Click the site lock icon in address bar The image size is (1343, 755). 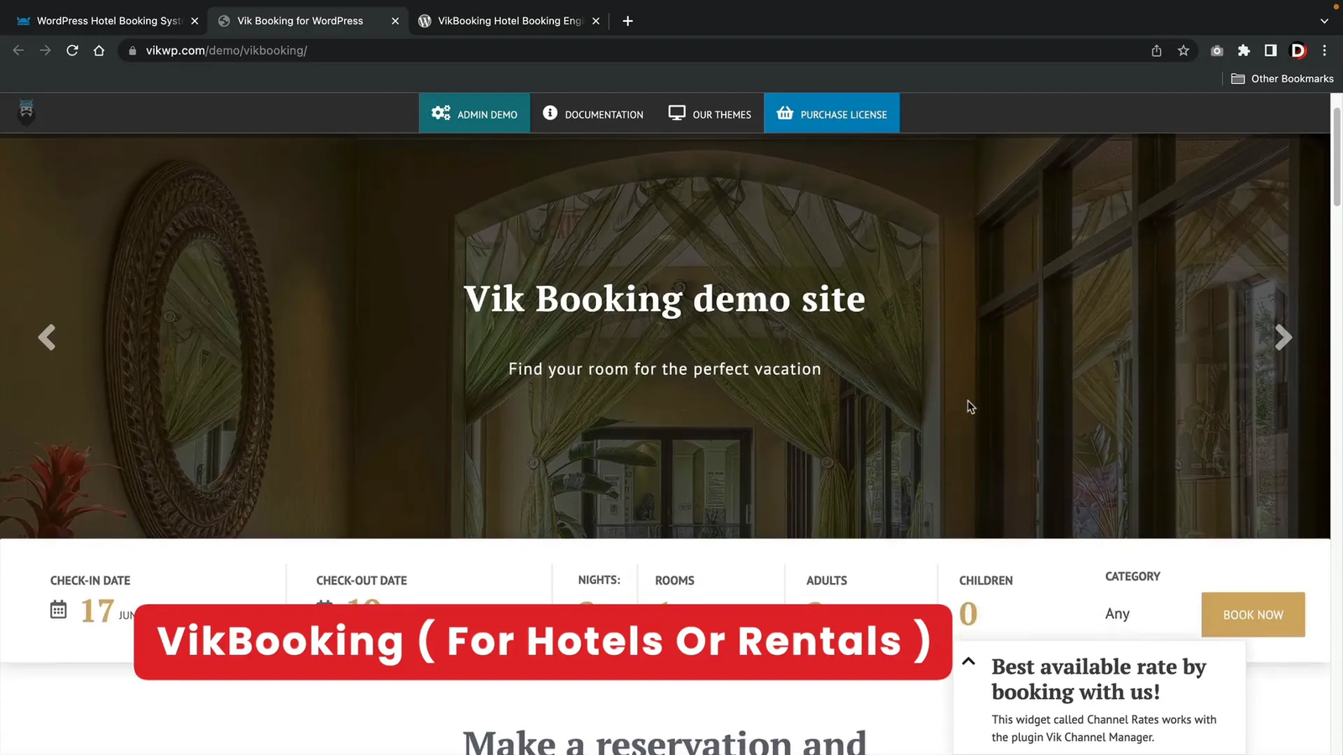[x=133, y=50]
